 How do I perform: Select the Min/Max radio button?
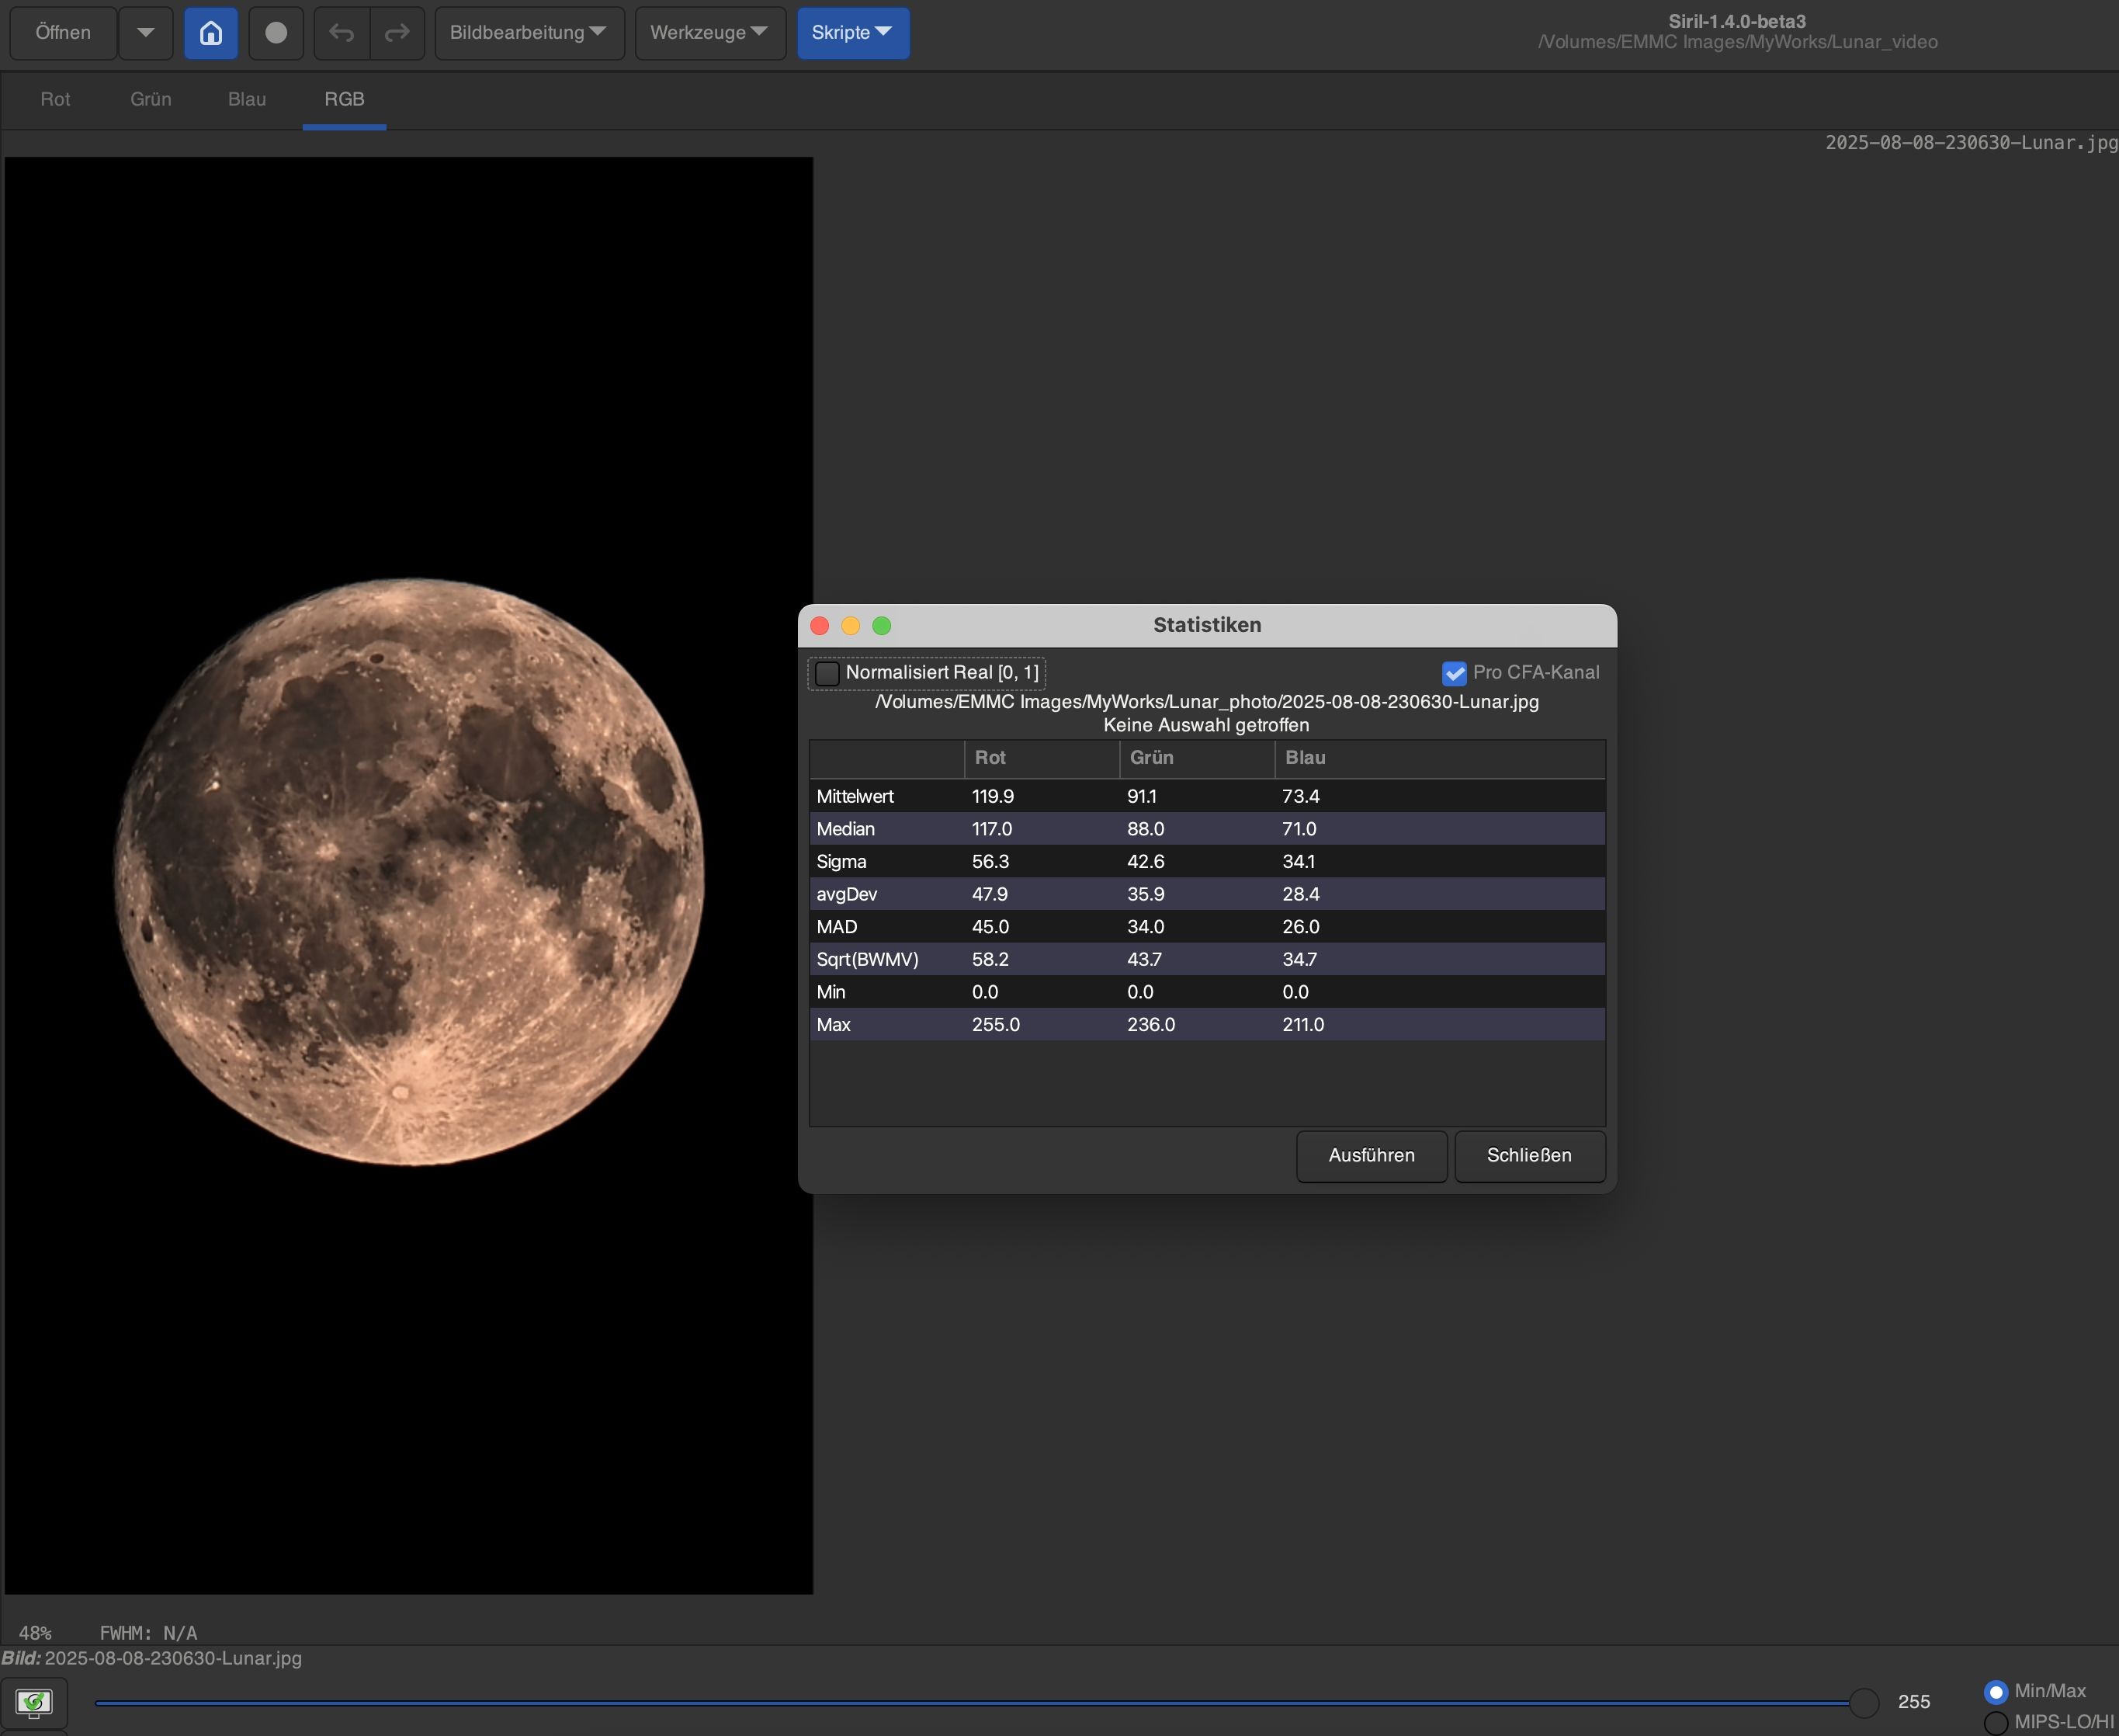pyautogui.click(x=1995, y=1691)
